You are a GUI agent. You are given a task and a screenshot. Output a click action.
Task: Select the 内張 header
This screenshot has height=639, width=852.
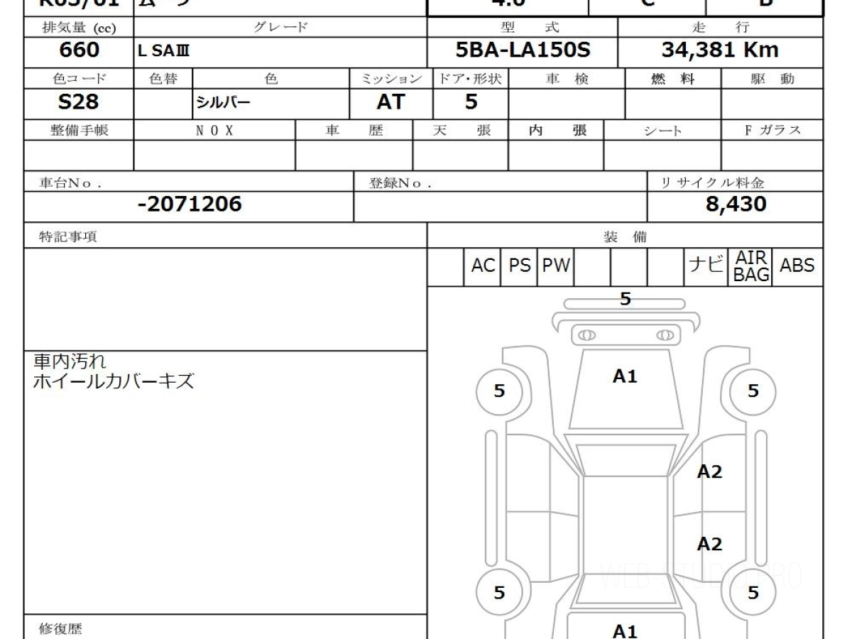(557, 130)
